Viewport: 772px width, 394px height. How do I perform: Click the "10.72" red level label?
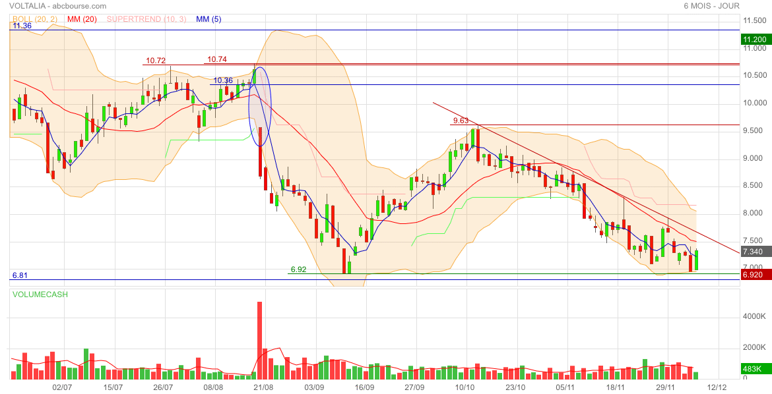(156, 61)
